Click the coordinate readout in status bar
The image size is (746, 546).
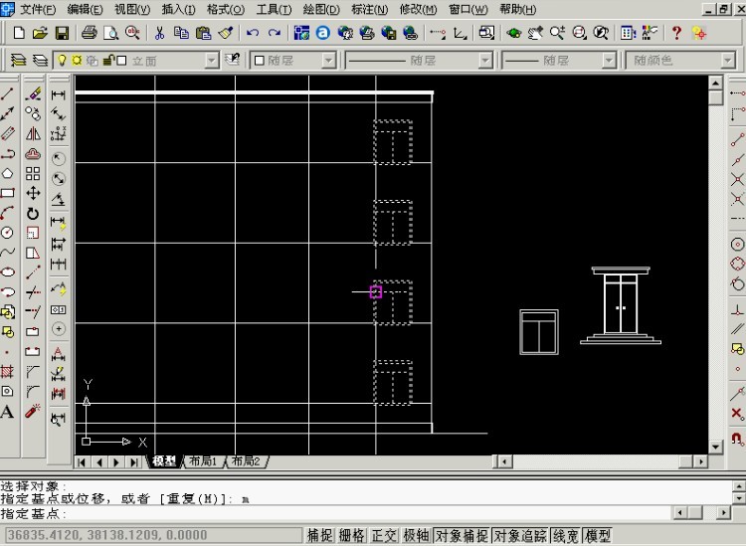(154, 535)
